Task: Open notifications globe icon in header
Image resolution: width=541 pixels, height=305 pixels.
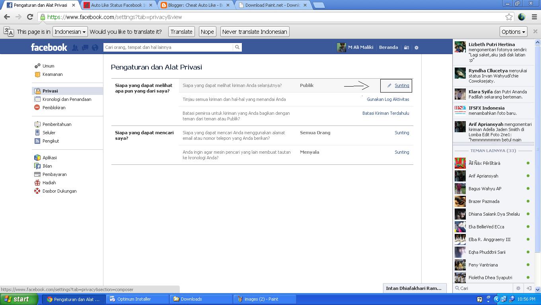Action: pyautogui.click(x=95, y=48)
